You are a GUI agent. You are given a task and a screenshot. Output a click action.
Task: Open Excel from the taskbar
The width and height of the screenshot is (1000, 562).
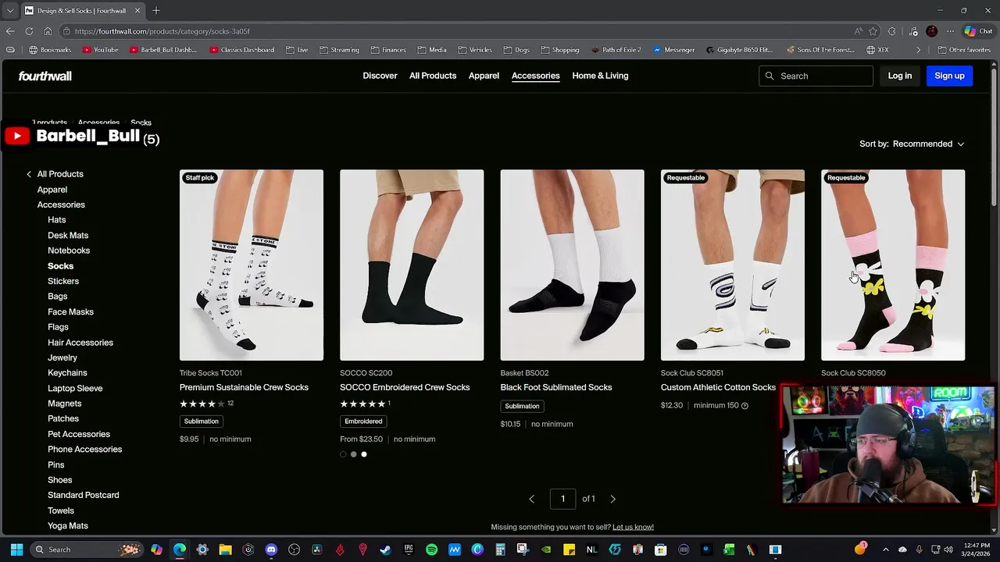tap(729, 550)
